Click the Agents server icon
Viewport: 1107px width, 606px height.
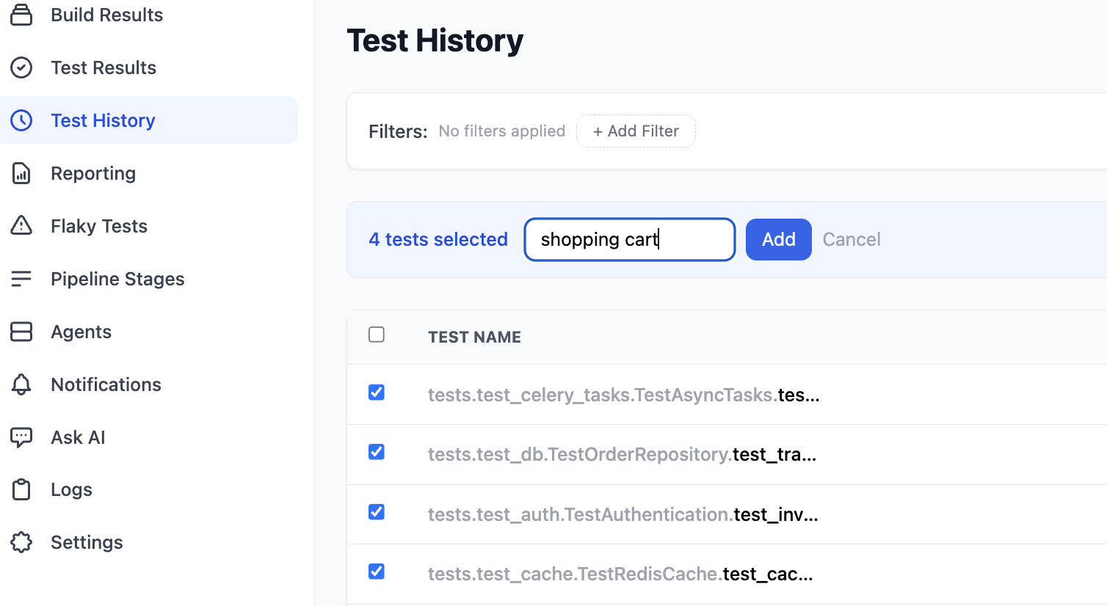pyautogui.click(x=21, y=332)
